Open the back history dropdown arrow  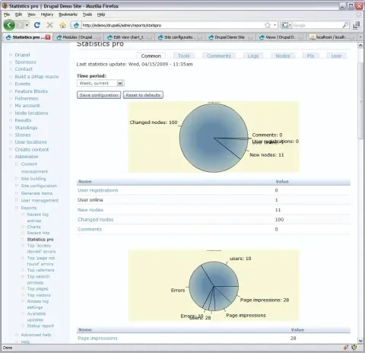[27, 25]
